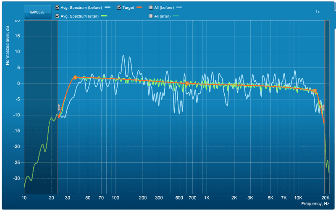This screenshot has width=336, height=211.
Task: Uncheck Avg. Spectrum (after) checkbox
Action: point(57,16)
